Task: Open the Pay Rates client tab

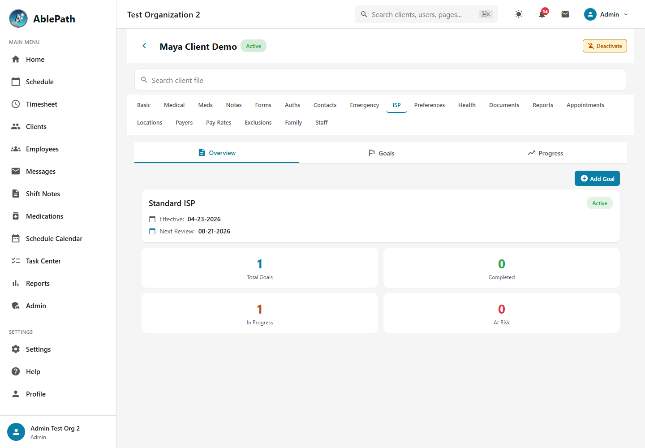Action: (219, 122)
